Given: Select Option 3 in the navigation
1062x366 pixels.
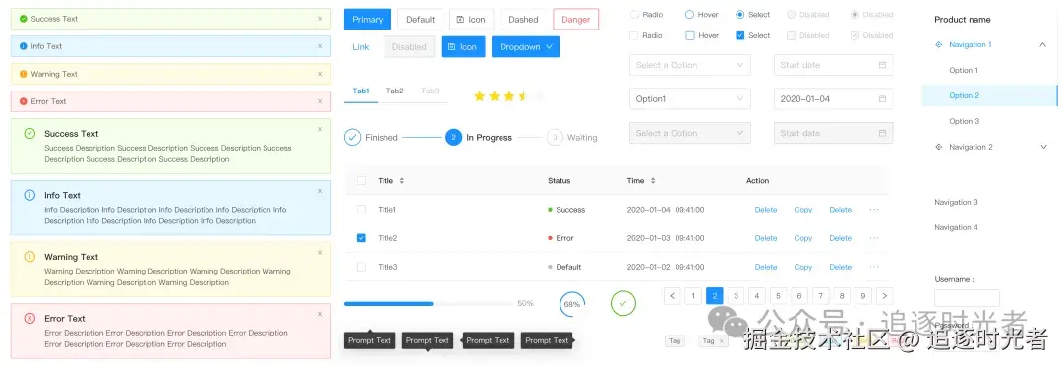Looking at the screenshot, I should pyautogui.click(x=965, y=121).
